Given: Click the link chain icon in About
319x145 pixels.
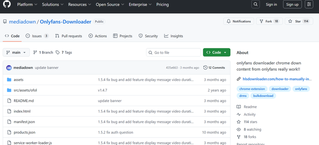Looking at the screenshot, I should 238,79.
